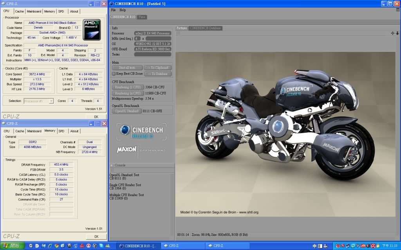
Task: Run the OpenGL Standard benchmark
Action: click(x=127, y=111)
